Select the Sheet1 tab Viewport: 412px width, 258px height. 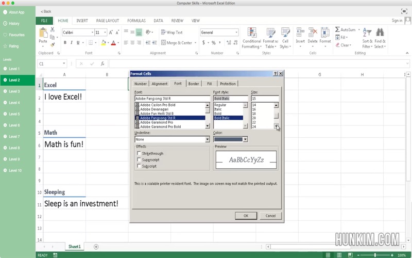74,247
